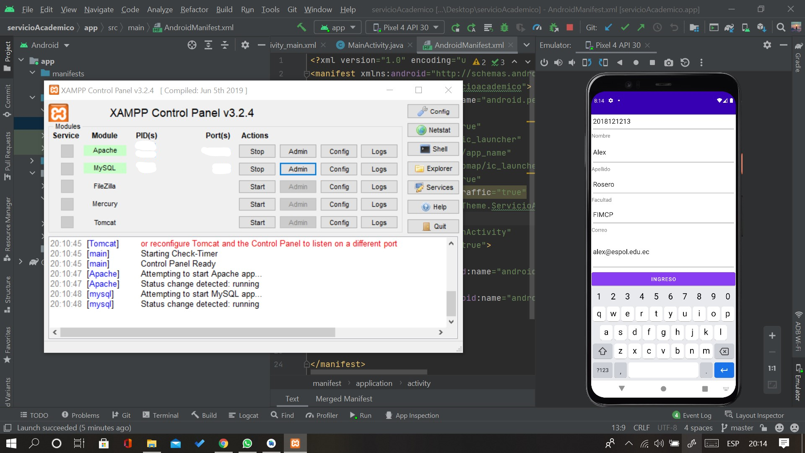Image resolution: width=805 pixels, height=453 pixels.
Task: Stop the Apache module in XAMPP
Action: coord(257,151)
